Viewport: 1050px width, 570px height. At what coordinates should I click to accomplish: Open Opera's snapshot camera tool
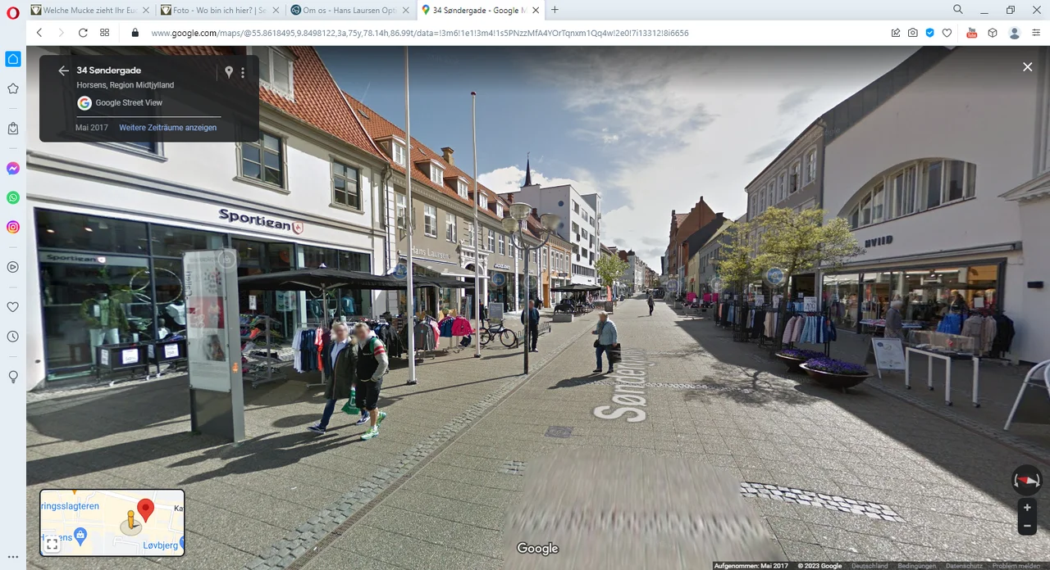coord(913,33)
